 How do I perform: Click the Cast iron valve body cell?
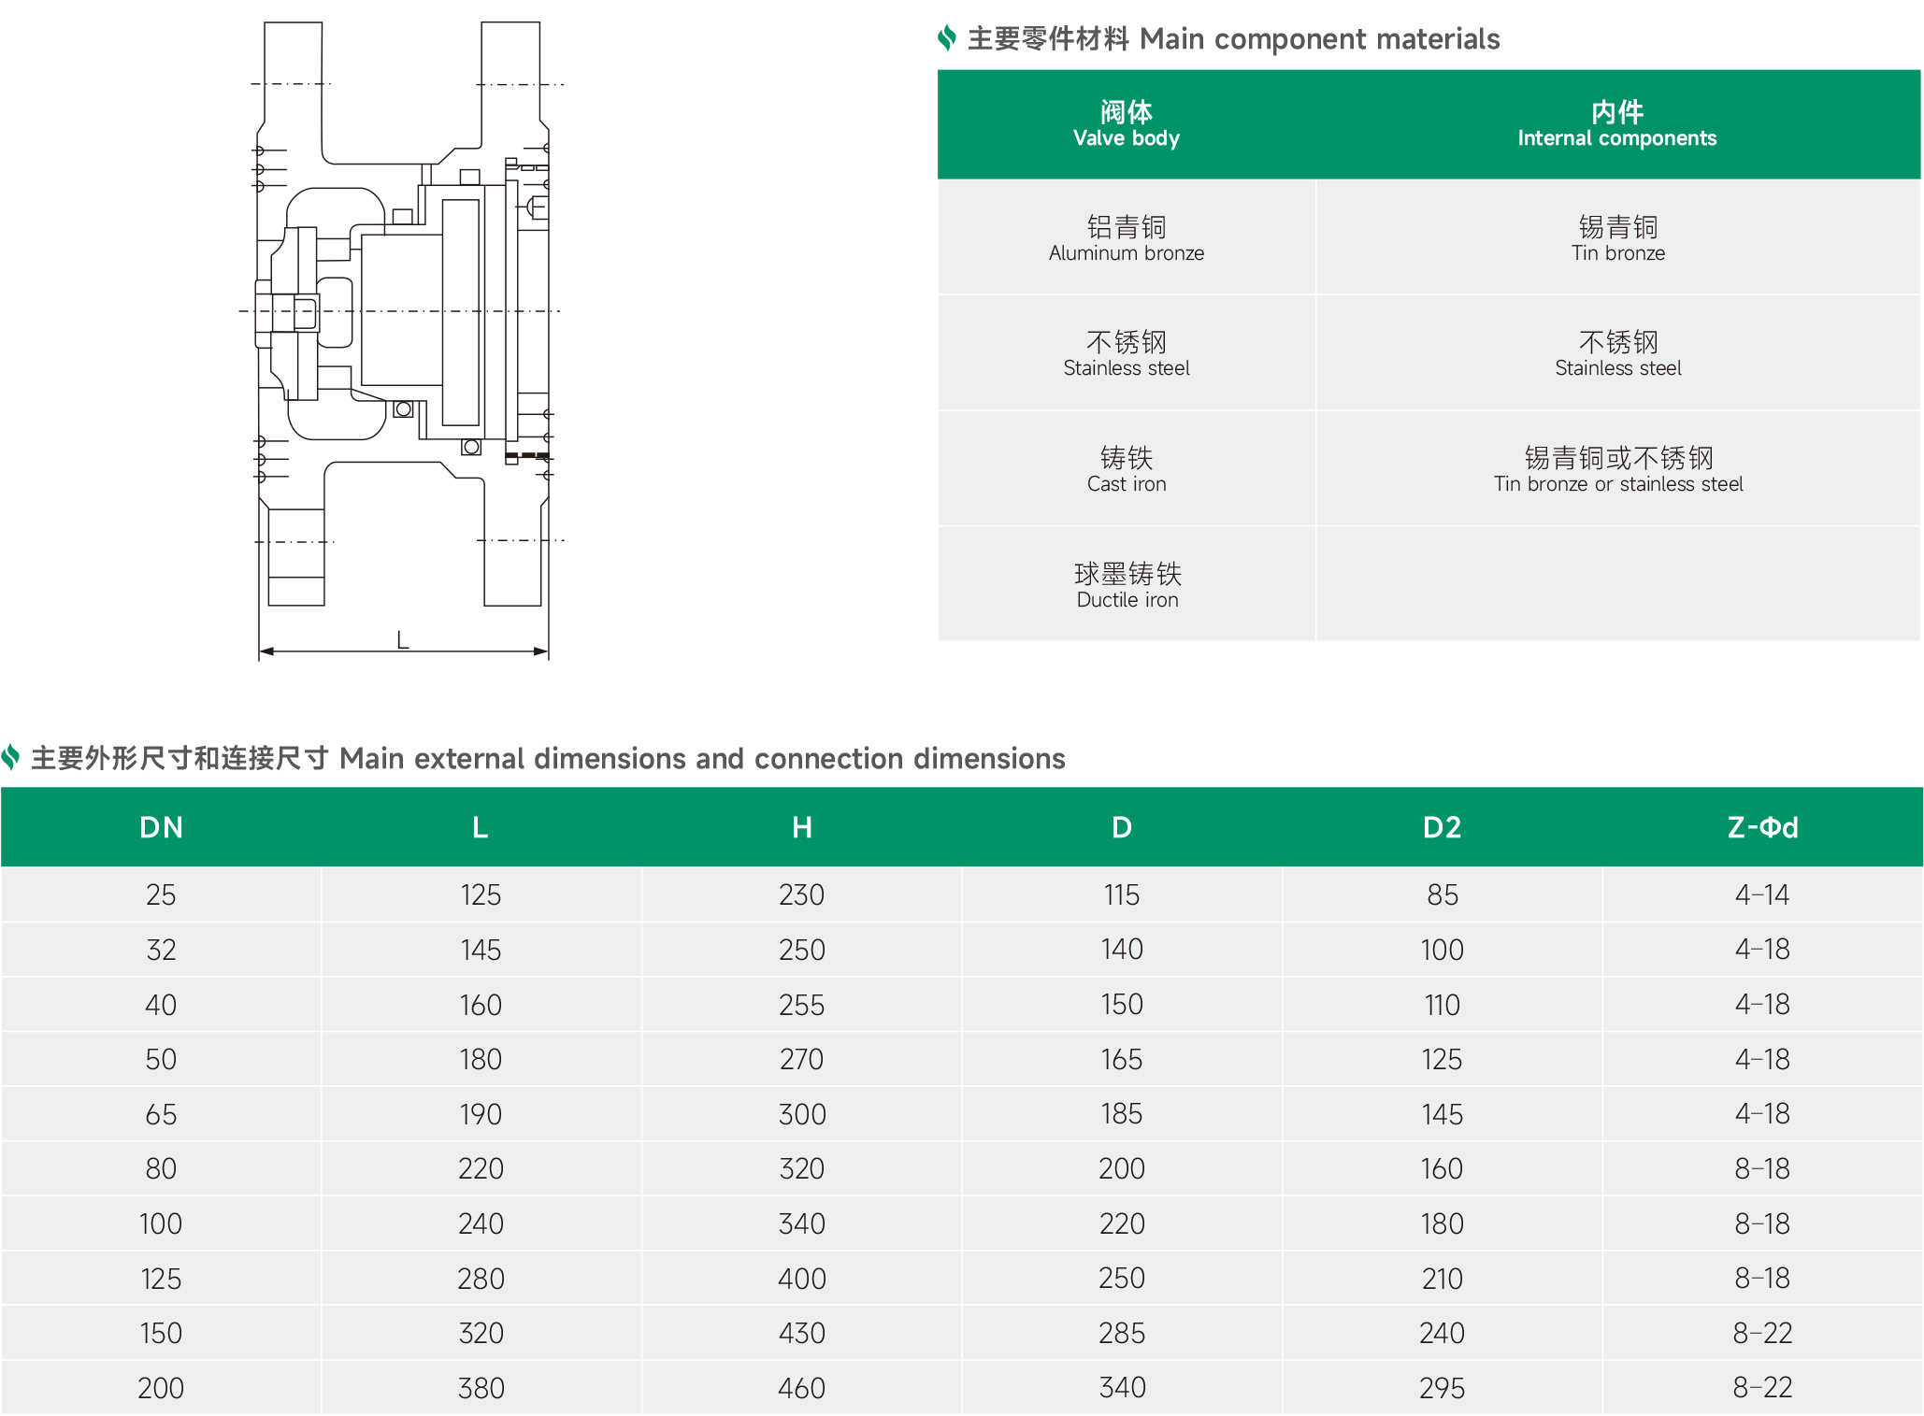(x=1126, y=469)
